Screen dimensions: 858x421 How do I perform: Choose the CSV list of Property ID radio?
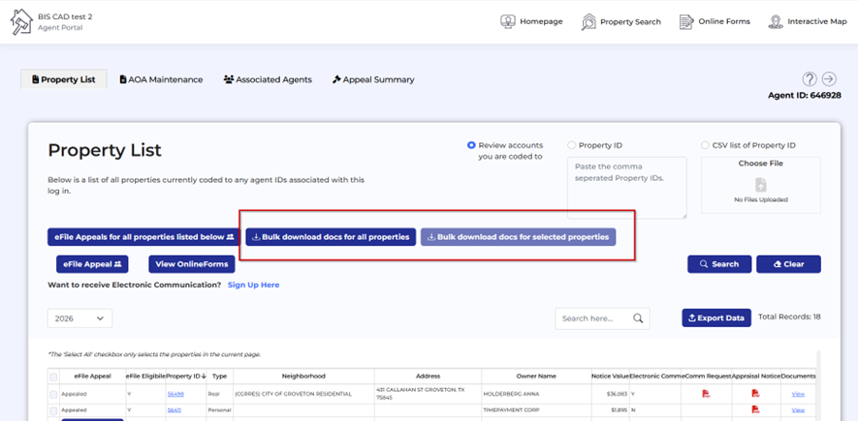[705, 145]
